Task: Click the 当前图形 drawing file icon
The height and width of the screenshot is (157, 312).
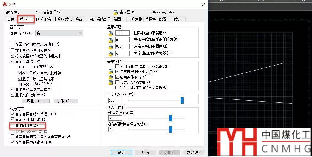Action: (116, 12)
